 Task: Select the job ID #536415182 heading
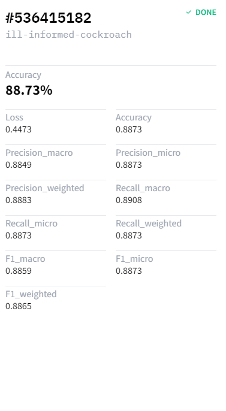point(49,18)
